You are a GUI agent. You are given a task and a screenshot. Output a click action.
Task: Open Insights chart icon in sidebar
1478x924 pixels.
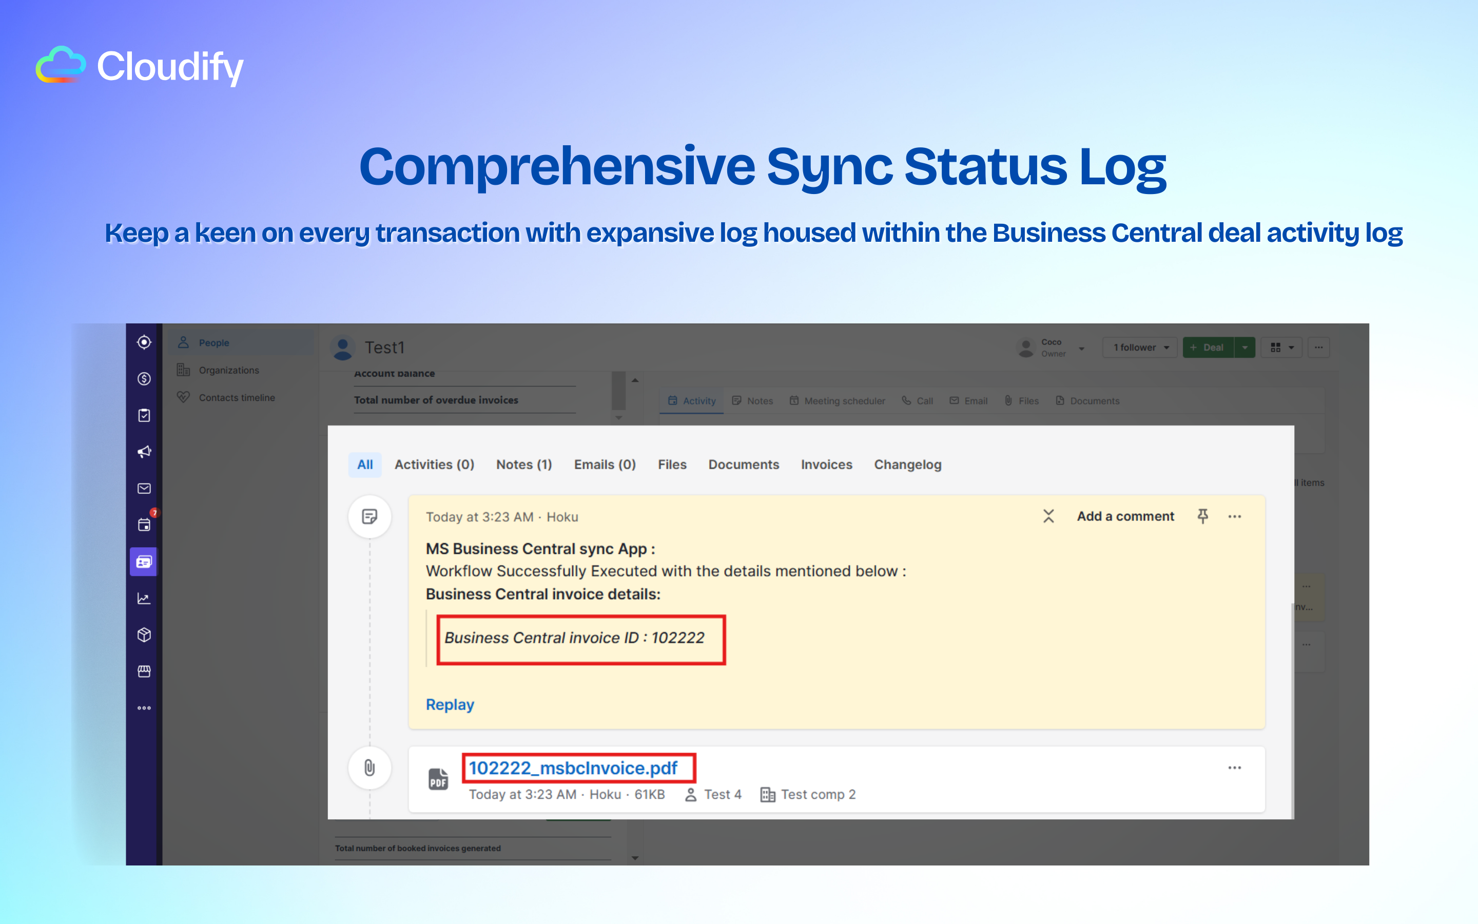[x=144, y=598]
